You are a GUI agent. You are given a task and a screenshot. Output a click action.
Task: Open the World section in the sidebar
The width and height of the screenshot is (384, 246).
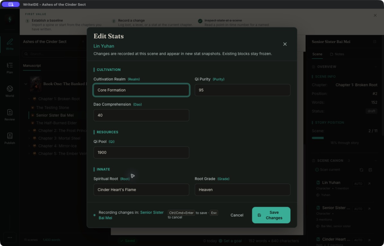coord(10,92)
